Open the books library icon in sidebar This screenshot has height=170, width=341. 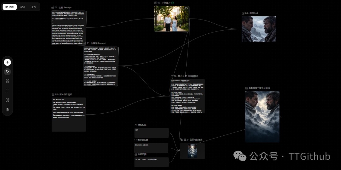[x=7, y=109]
